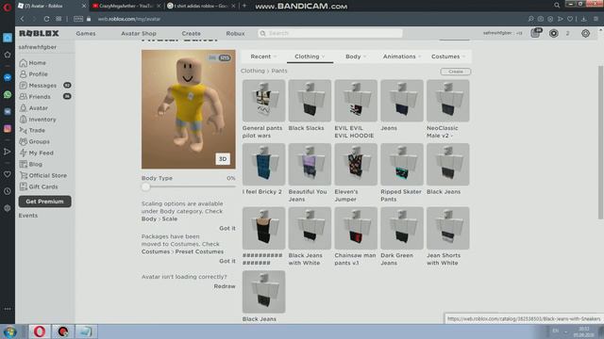
Task: Open Opera history clock icon
Action: tap(8, 191)
